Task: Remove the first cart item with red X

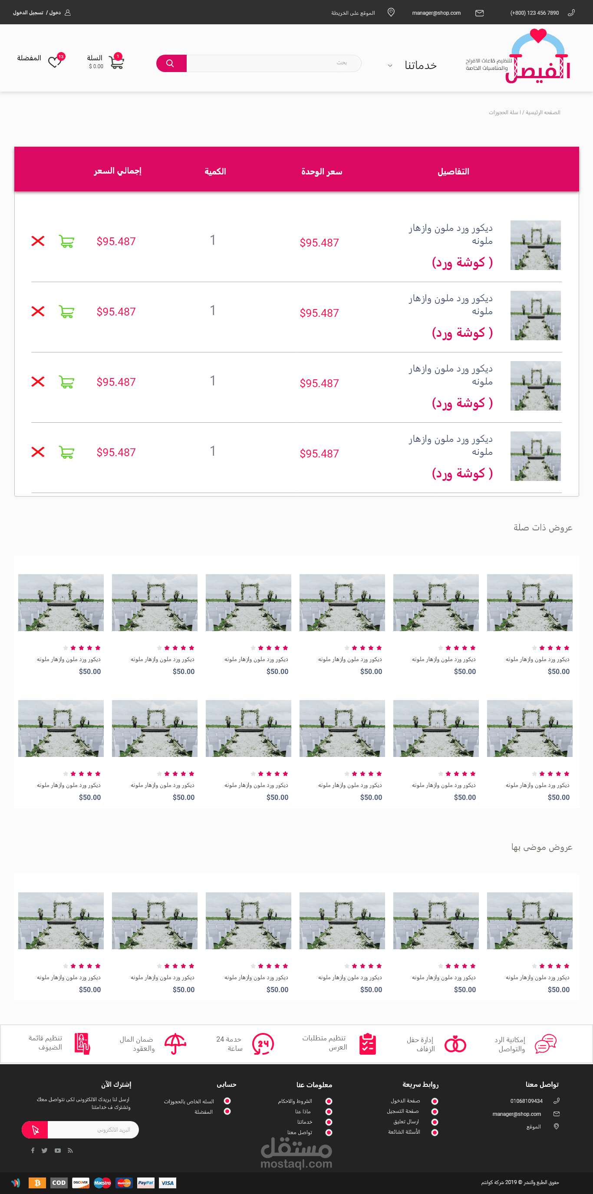Action: tap(38, 241)
